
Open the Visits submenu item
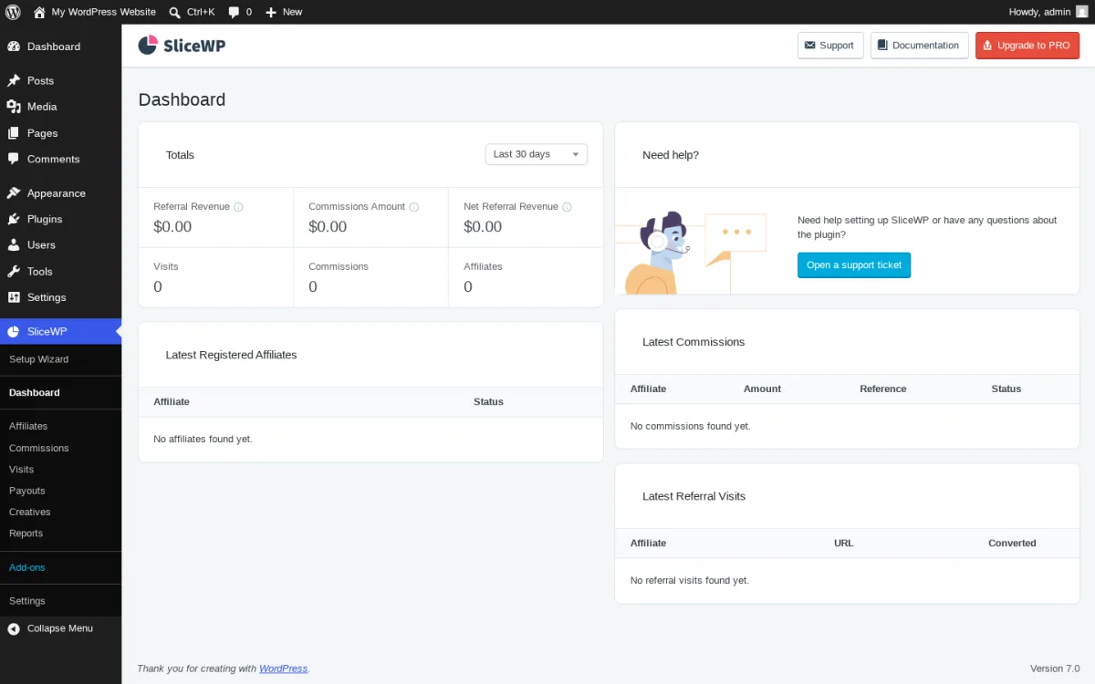click(x=21, y=470)
